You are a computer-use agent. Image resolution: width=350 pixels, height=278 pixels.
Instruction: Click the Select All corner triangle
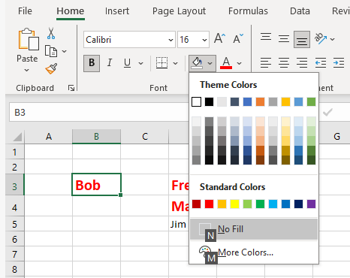(x=17, y=137)
